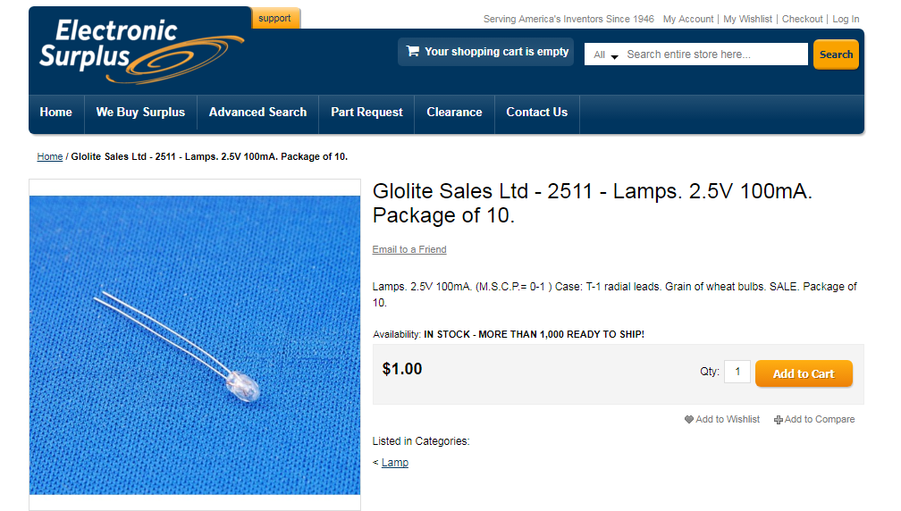901x511 pixels.
Task: Click the lamp product image
Action: [x=195, y=345]
